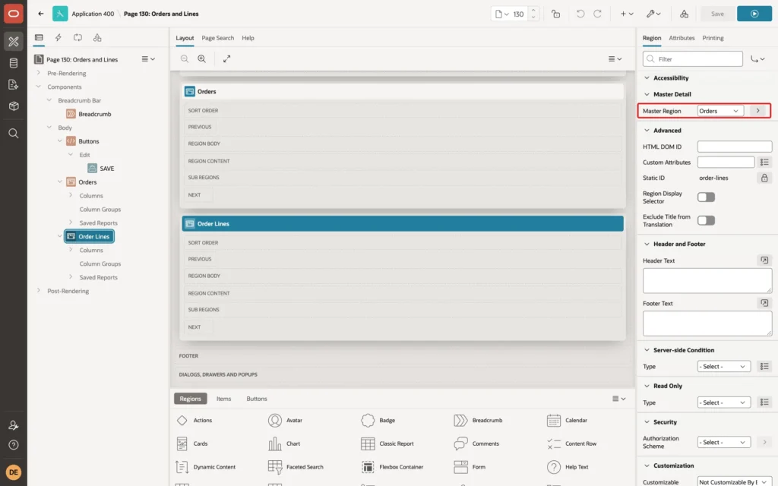
Task: Click the Redo icon
Action: (597, 14)
